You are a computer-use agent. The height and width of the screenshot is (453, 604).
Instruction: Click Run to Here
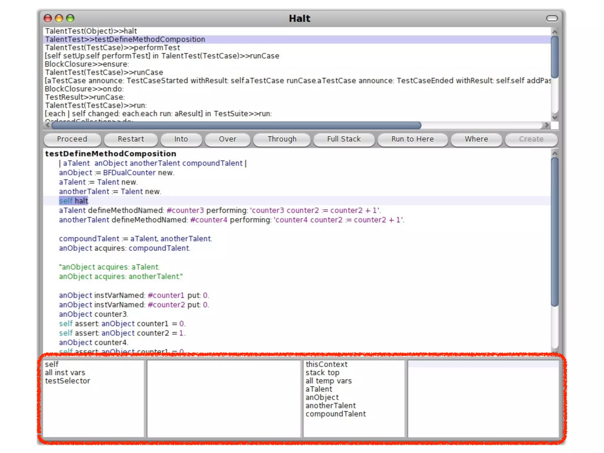412,139
